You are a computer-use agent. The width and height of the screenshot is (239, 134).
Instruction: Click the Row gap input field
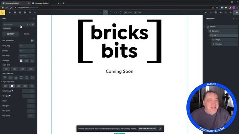[x=28, y=96]
